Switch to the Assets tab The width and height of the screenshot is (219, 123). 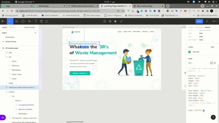click(12, 27)
